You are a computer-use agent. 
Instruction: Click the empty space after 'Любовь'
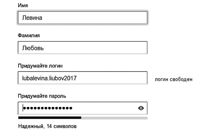point(101,48)
